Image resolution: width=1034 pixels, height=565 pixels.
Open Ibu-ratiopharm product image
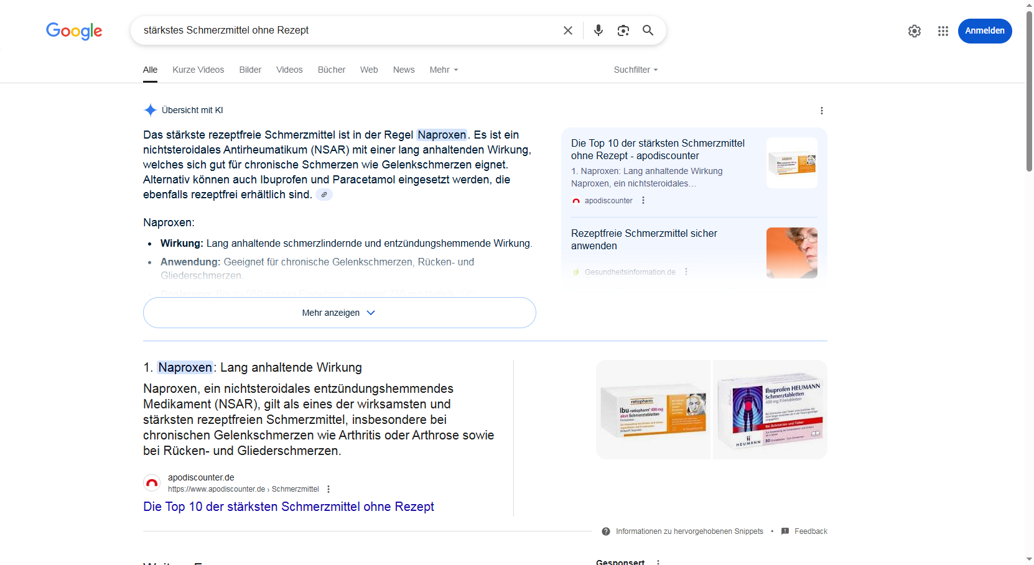(x=653, y=410)
